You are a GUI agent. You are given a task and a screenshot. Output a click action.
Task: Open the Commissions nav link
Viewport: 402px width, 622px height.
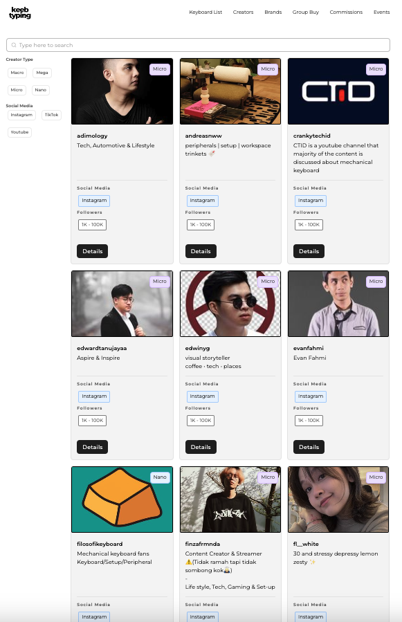coord(346,12)
